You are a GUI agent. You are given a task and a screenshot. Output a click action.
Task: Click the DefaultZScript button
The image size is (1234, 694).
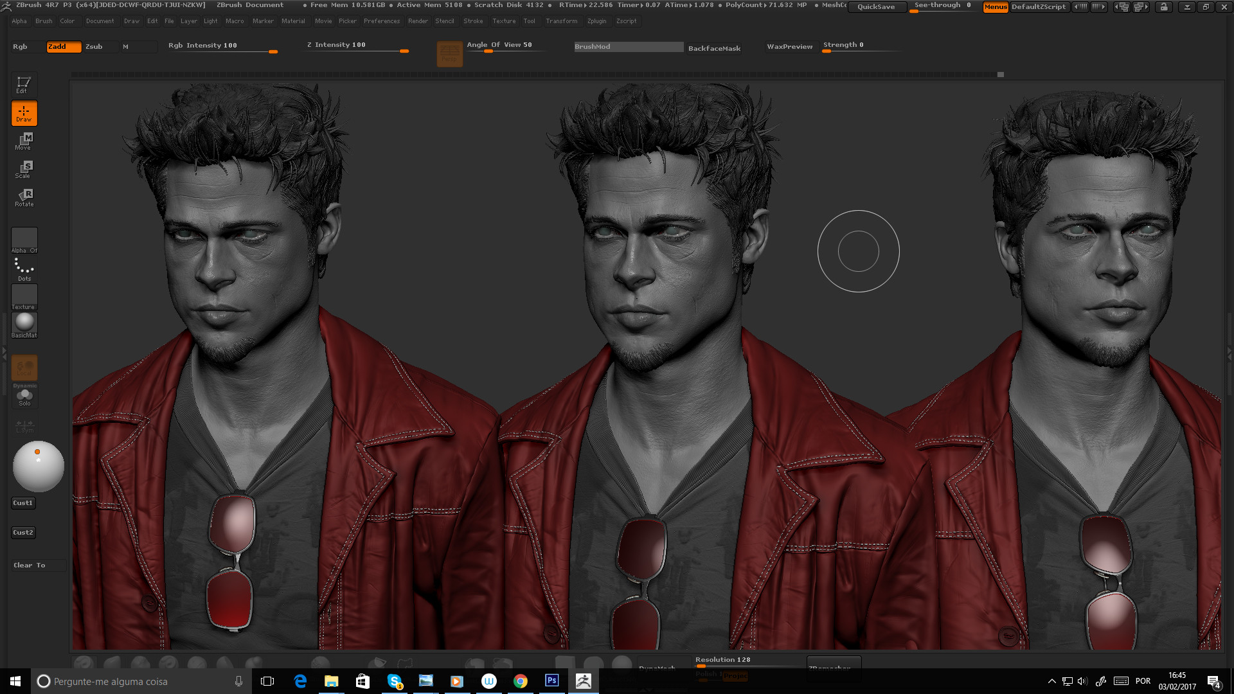tap(1039, 7)
